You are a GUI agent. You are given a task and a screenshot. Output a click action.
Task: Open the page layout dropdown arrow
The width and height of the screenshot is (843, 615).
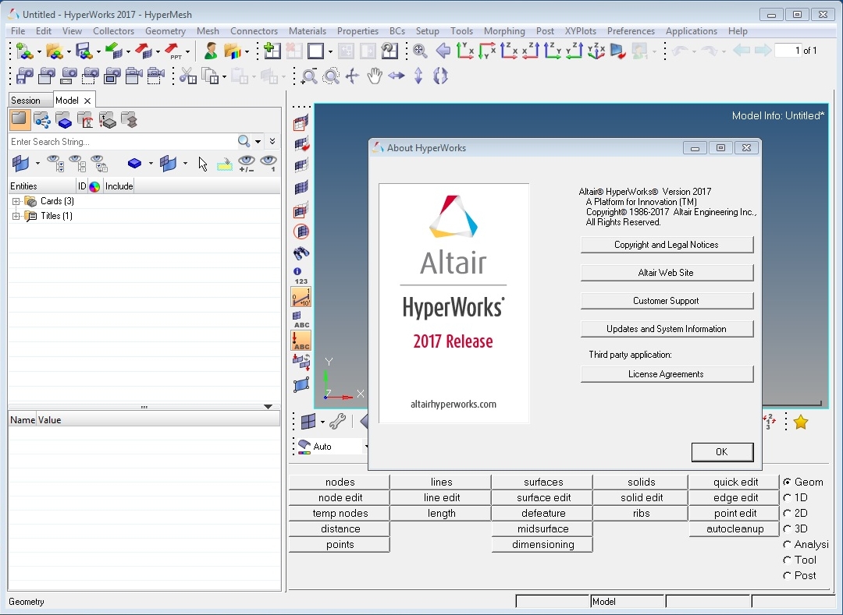[x=330, y=52]
